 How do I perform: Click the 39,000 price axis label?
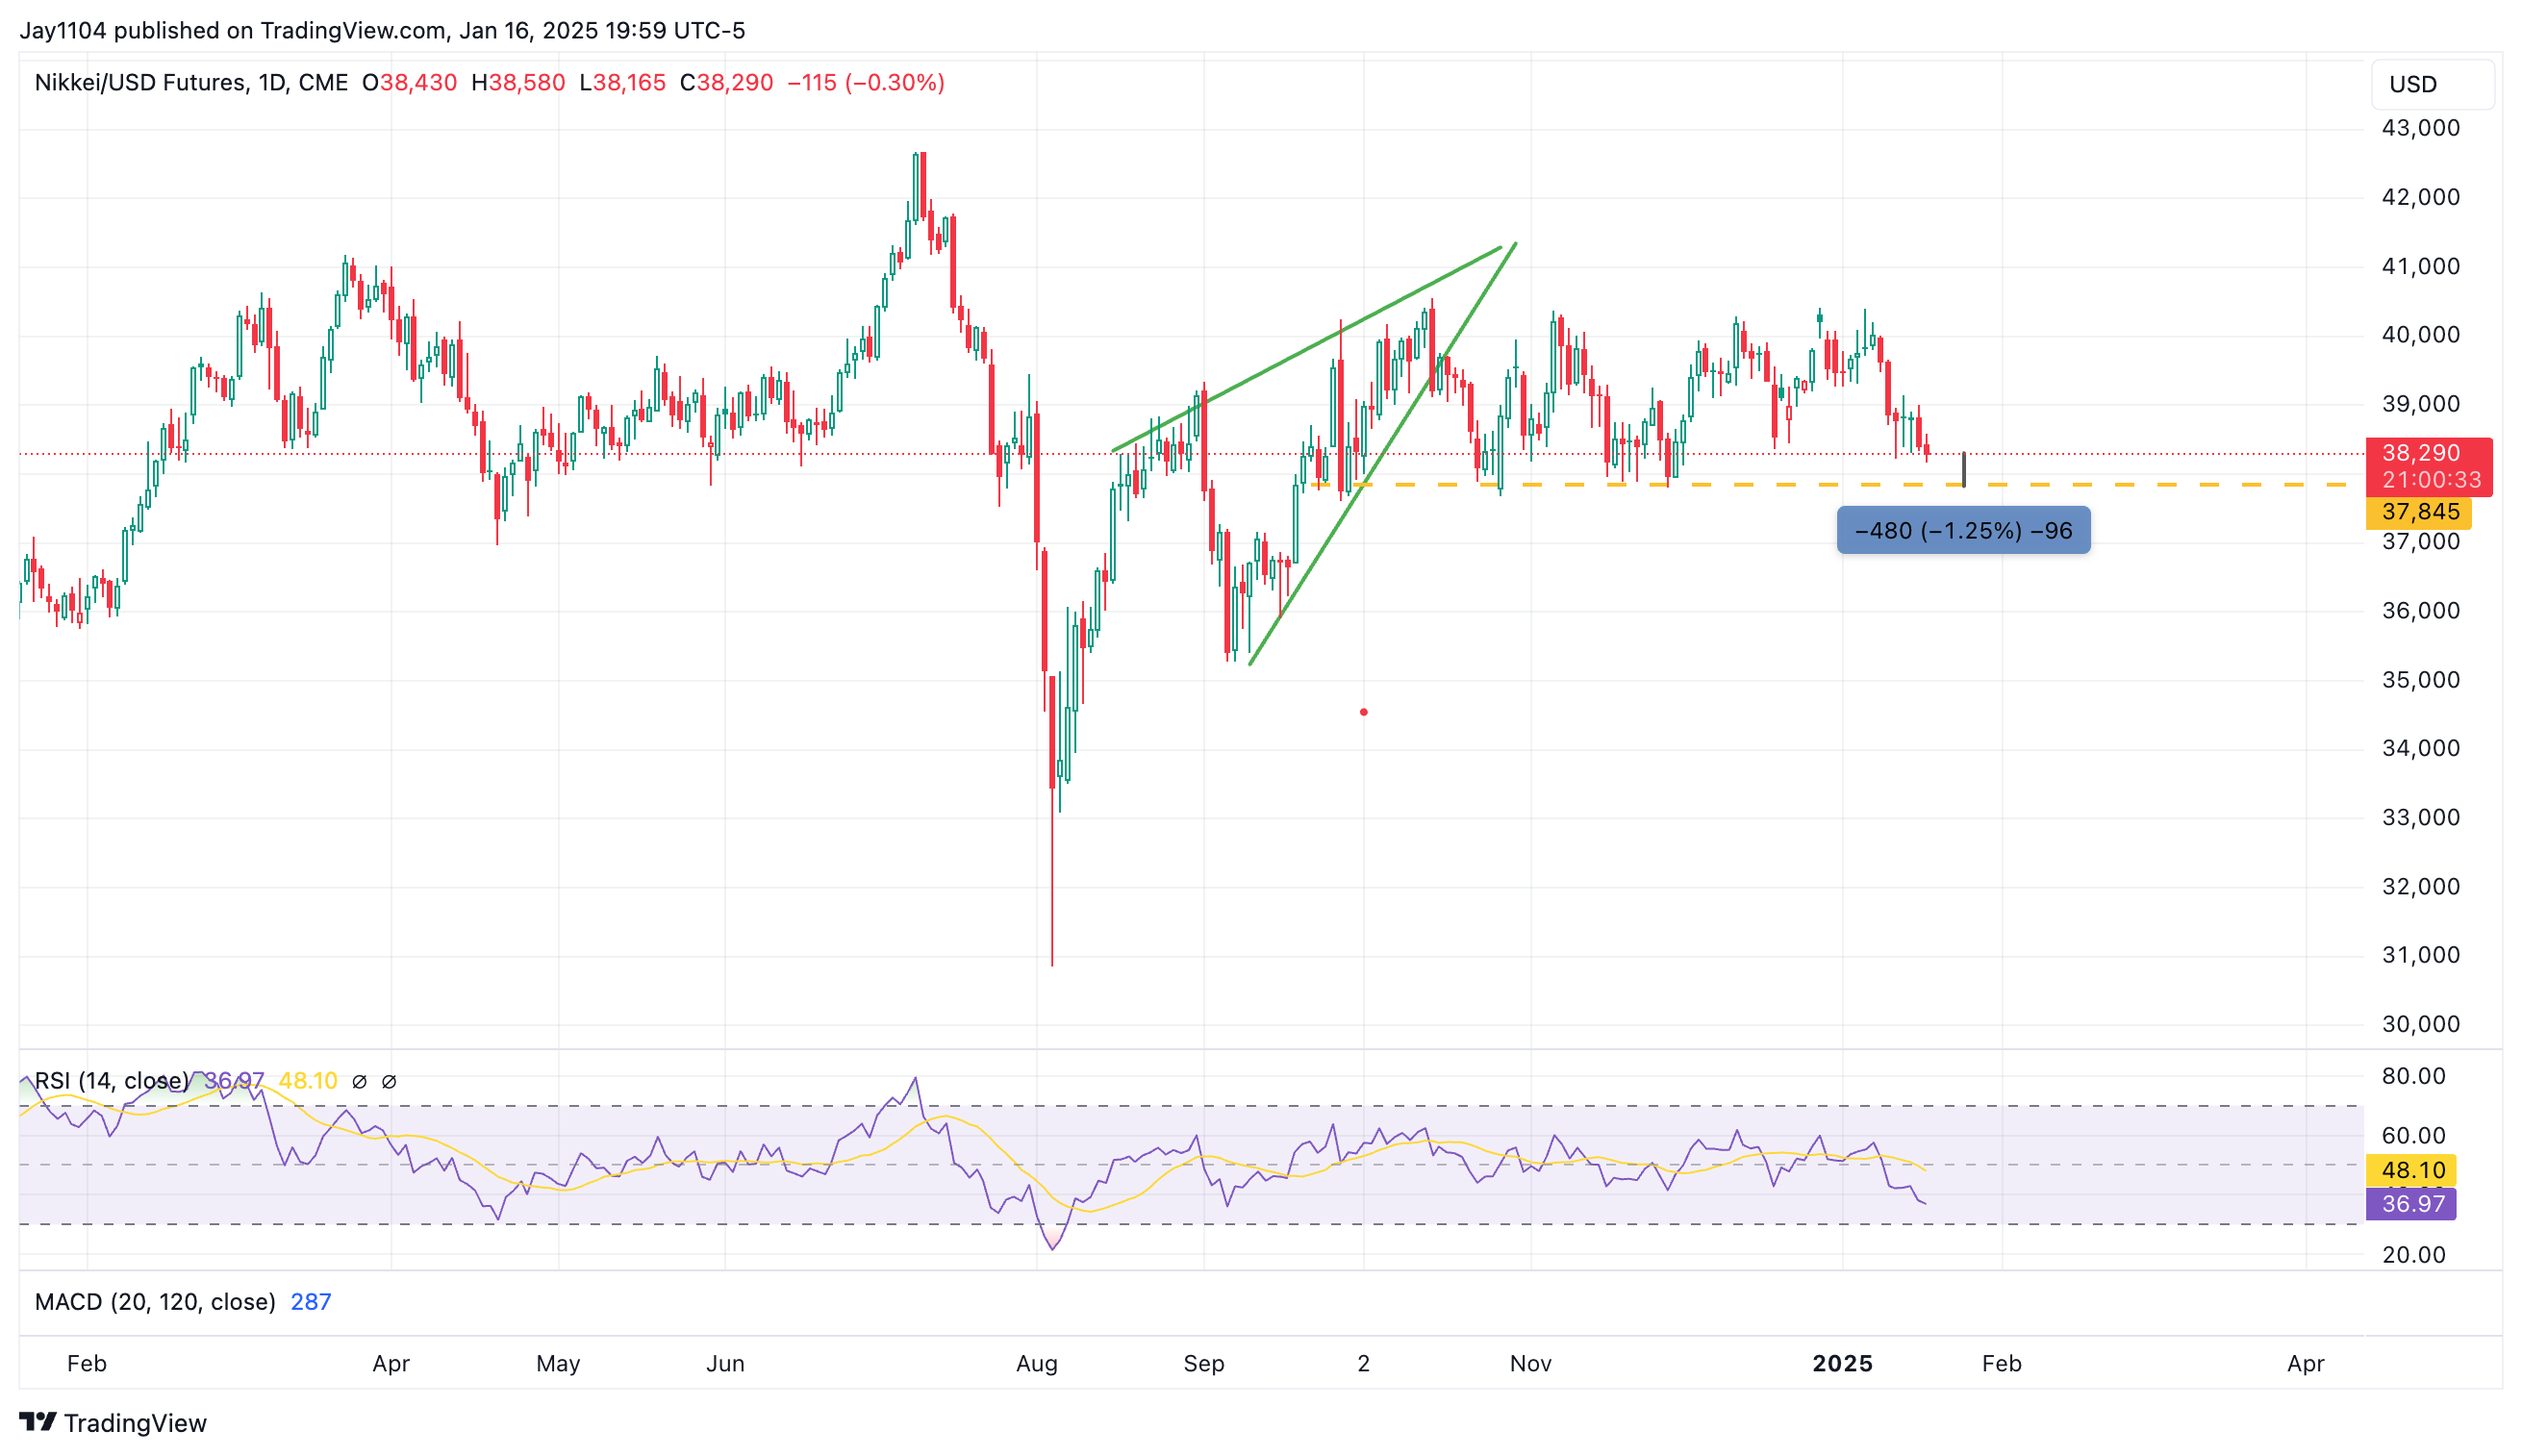click(2420, 404)
